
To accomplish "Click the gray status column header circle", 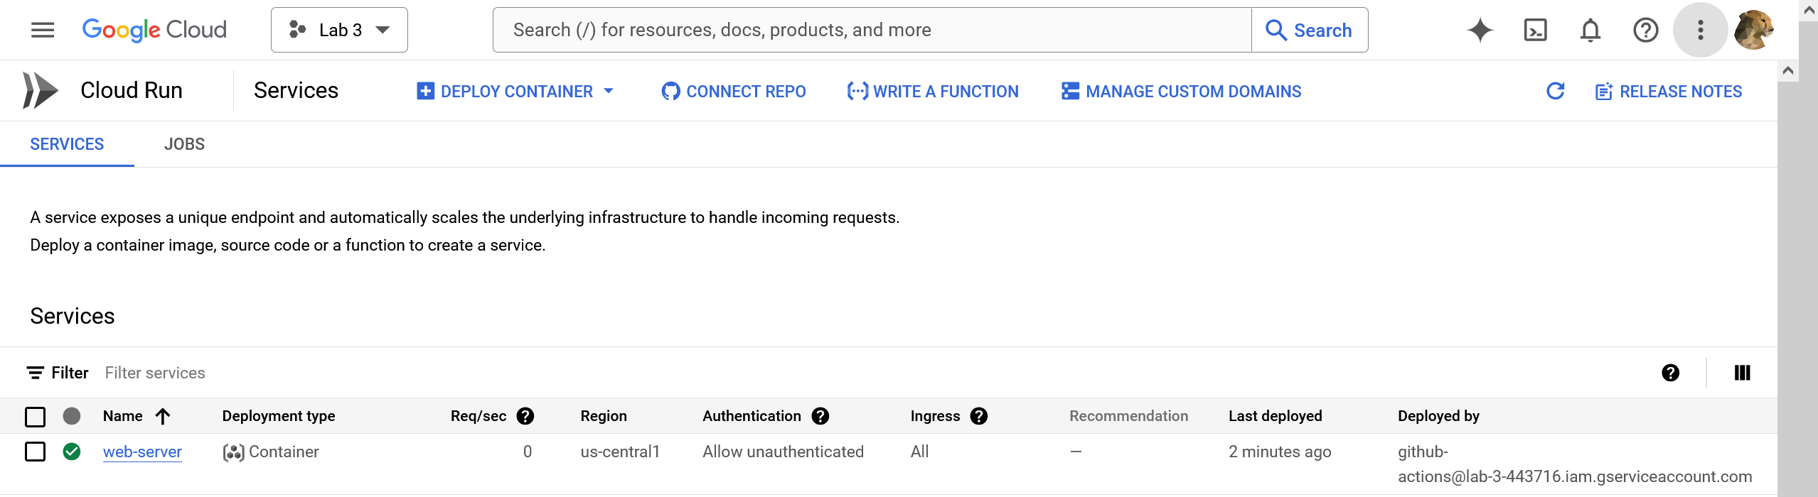I will tap(72, 416).
